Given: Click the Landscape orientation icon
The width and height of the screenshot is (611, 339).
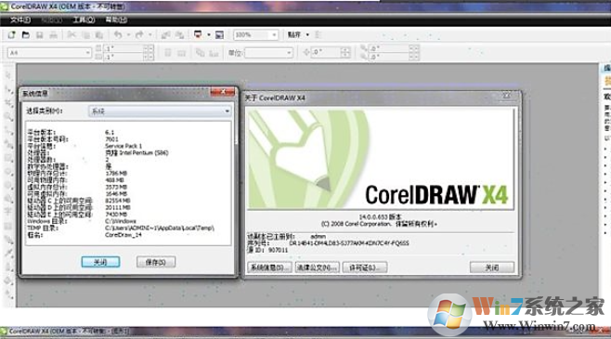Looking at the screenshot, I should (182, 53).
